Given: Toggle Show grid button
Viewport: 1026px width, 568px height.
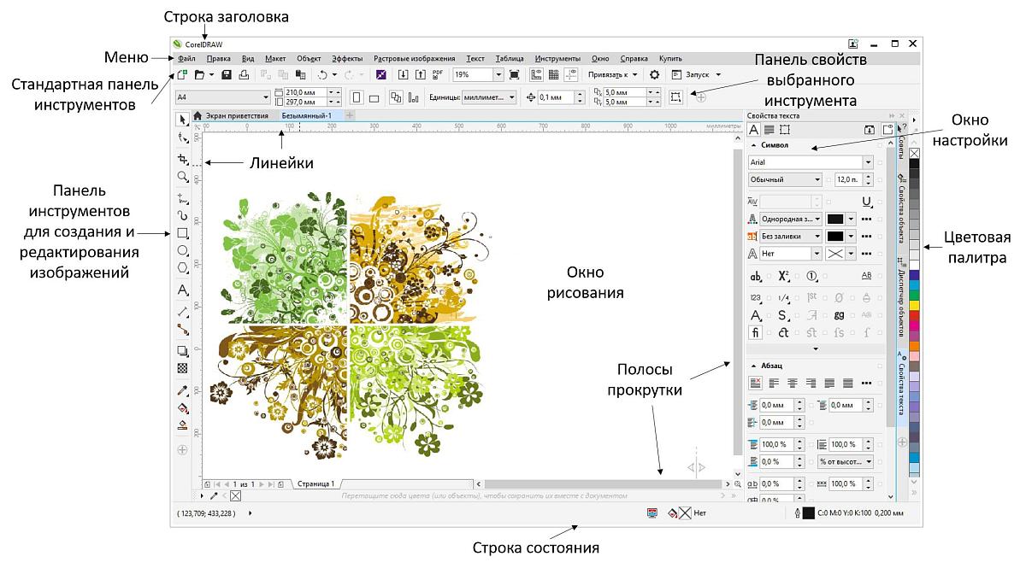Looking at the screenshot, I should coord(554,75).
